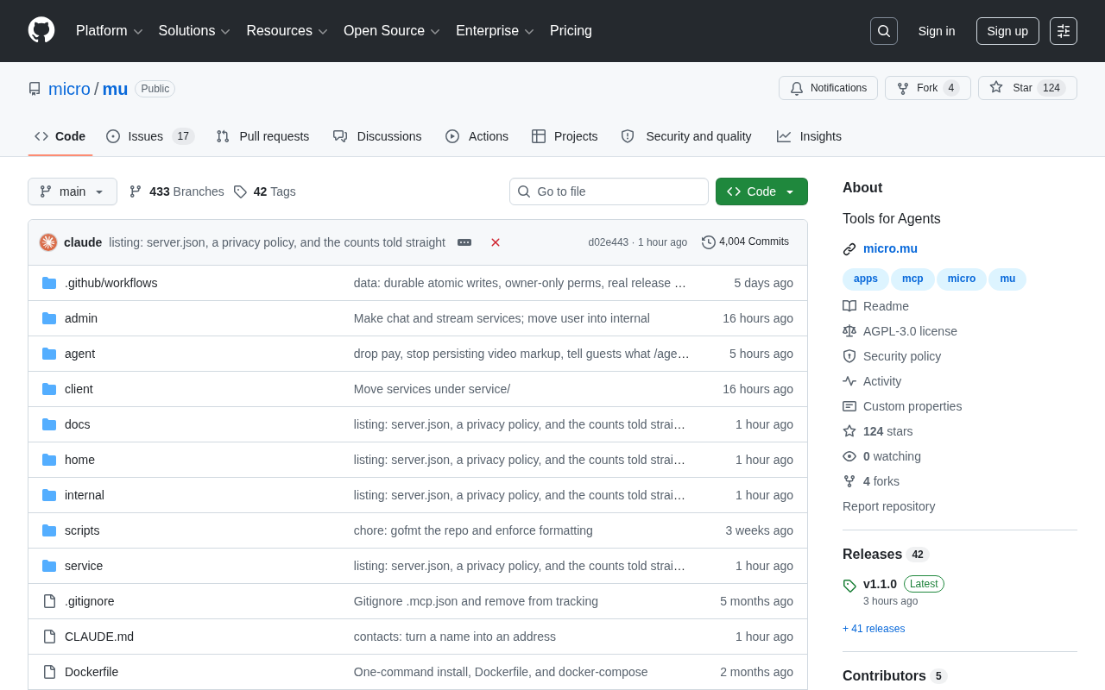Open the Platform menu
This screenshot has height=690, width=1105.
coord(110,31)
